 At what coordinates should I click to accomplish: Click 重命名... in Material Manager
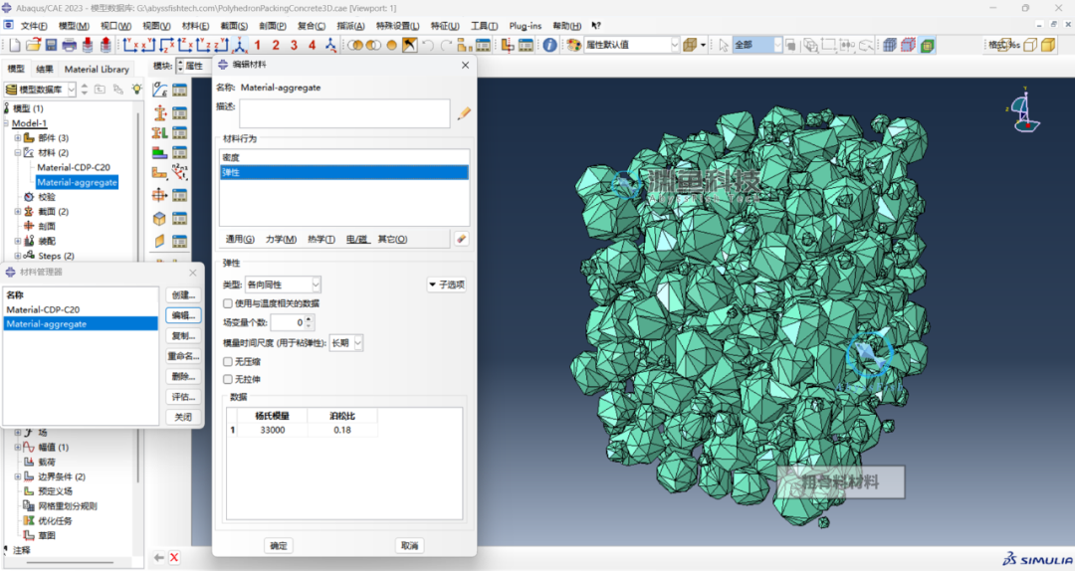[x=183, y=356]
